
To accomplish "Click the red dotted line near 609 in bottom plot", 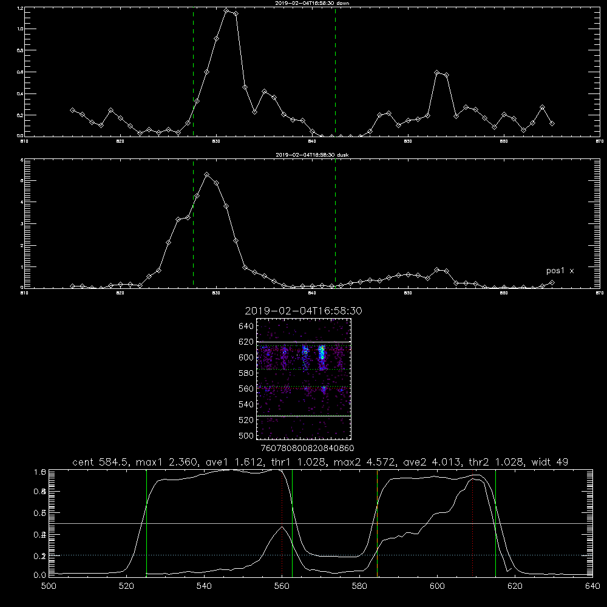I will pos(473,523).
